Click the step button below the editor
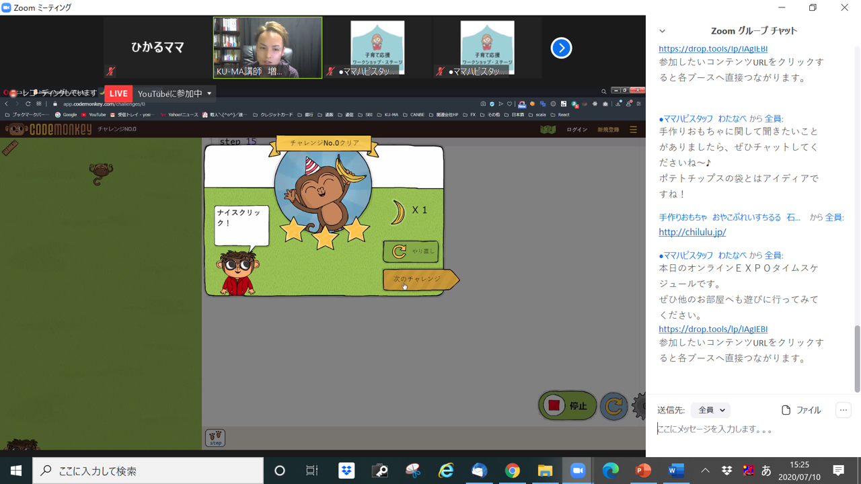The height and width of the screenshot is (484, 861). pos(215,438)
